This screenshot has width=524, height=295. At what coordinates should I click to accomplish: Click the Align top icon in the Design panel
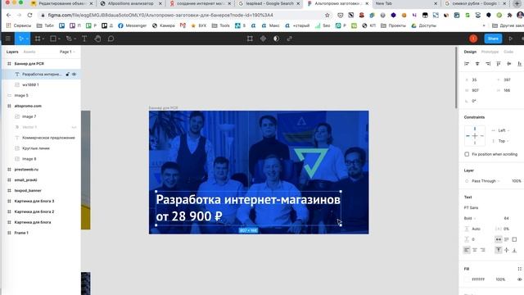pyautogui.click(x=499, y=64)
